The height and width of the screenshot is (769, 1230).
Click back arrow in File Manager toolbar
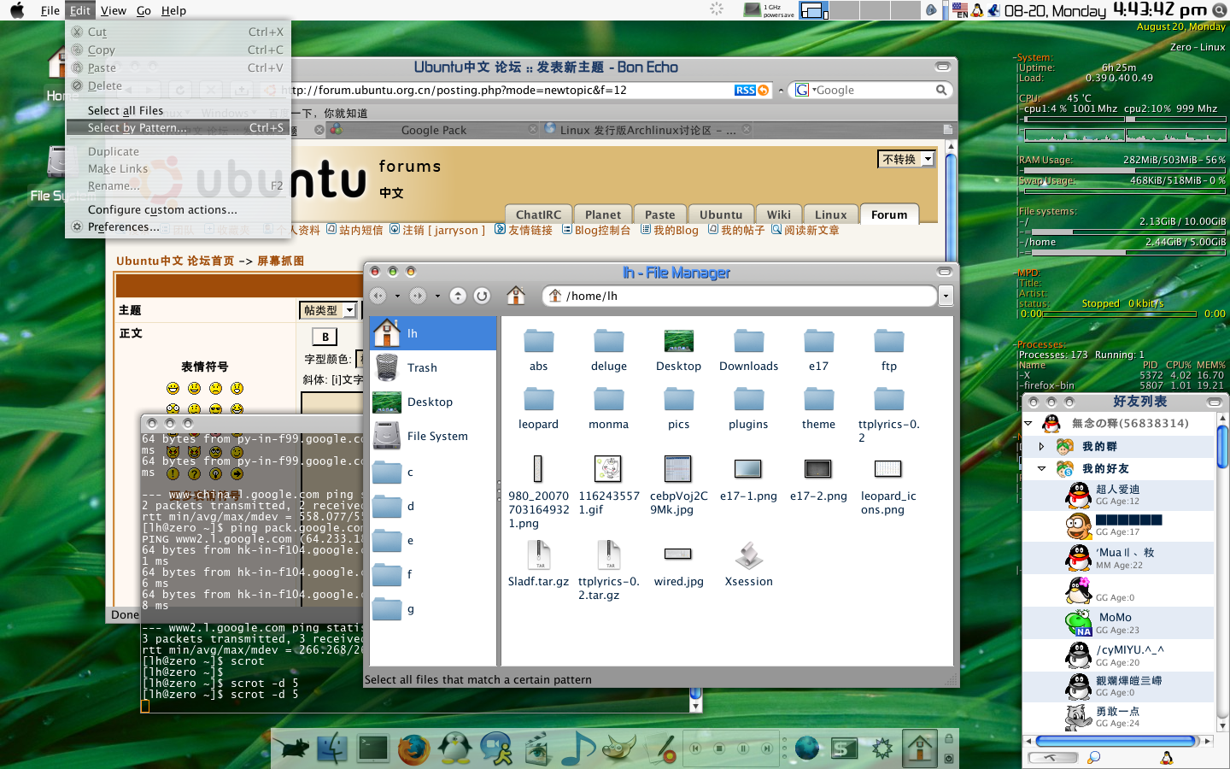(378, 296)
